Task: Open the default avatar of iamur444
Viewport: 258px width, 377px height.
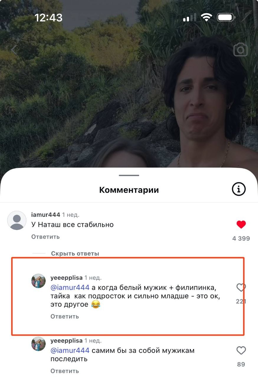Action: pos(17,220)
